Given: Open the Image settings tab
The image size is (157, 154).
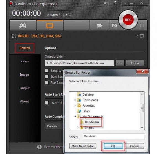Looking at the screenshot, I should pos(24,75).
